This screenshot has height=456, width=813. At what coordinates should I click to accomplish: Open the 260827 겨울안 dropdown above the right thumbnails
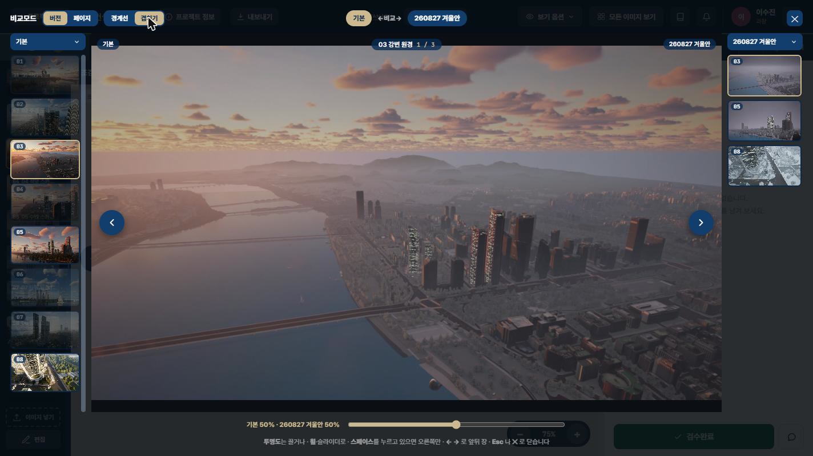764,42
